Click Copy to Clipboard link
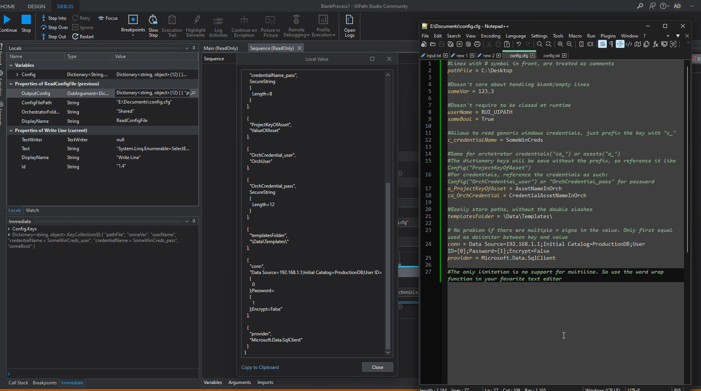The image size is (701, 391). point(260,367)
